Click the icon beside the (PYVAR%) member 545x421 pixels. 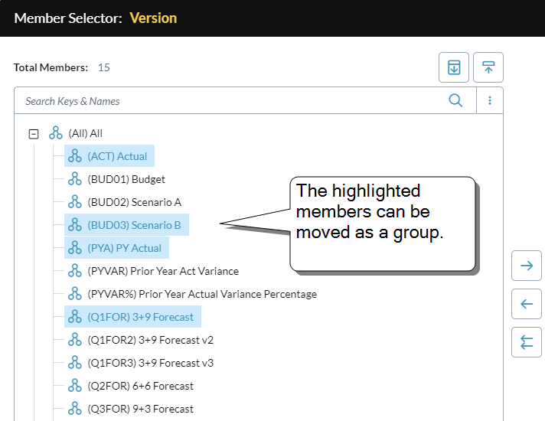(x=75, y=293)
